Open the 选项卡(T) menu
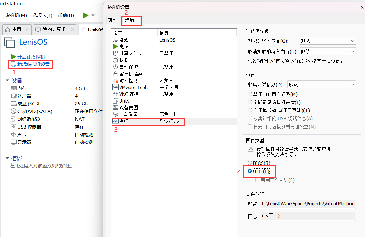The width and height of the screenshot is (365, 237). coord(42,15)
